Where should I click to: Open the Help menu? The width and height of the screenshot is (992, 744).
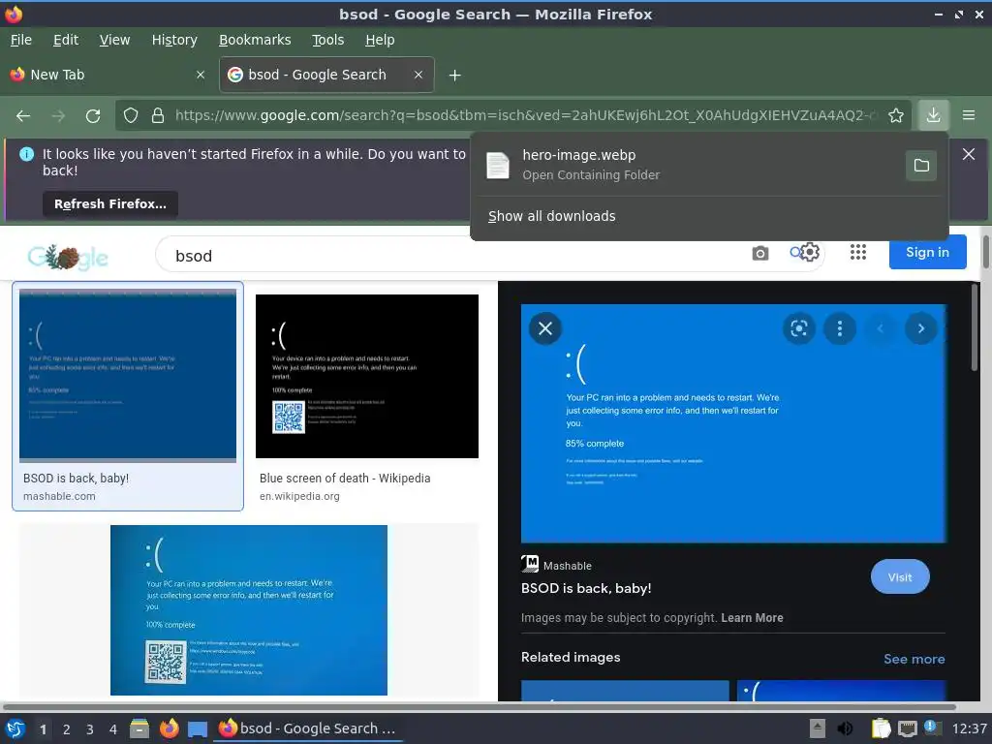(380, 40)
